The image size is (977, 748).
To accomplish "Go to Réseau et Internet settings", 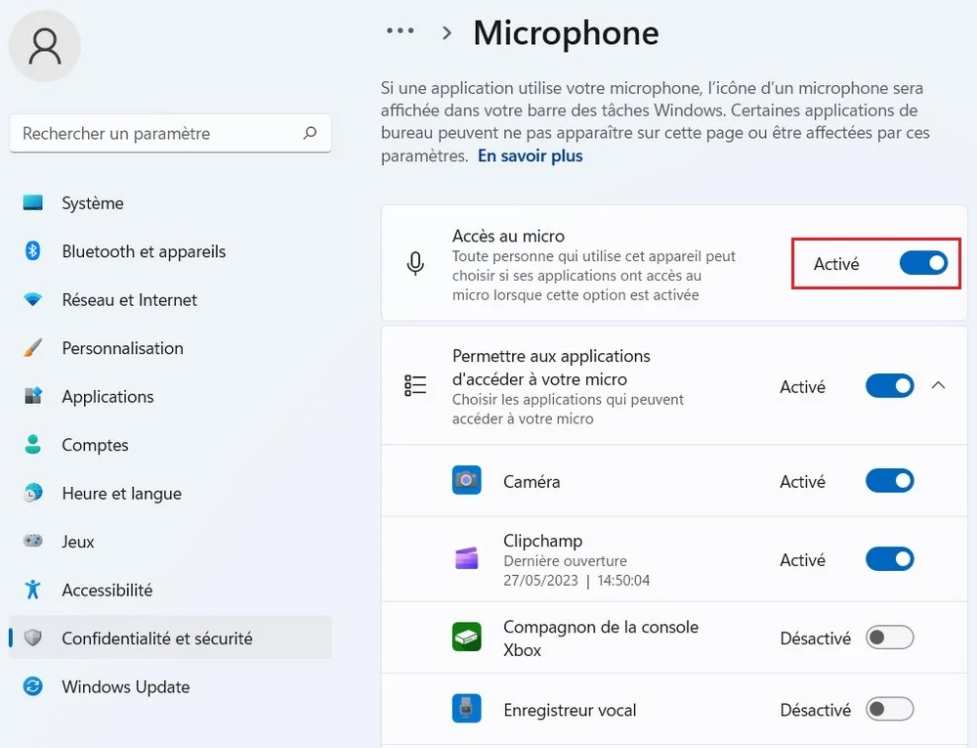I will 129,300.
